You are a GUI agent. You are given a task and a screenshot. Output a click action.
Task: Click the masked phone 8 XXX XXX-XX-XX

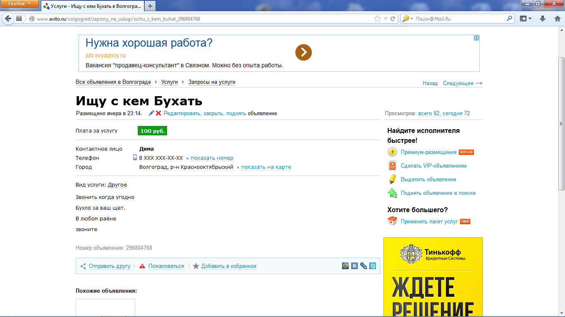[161, 158]
